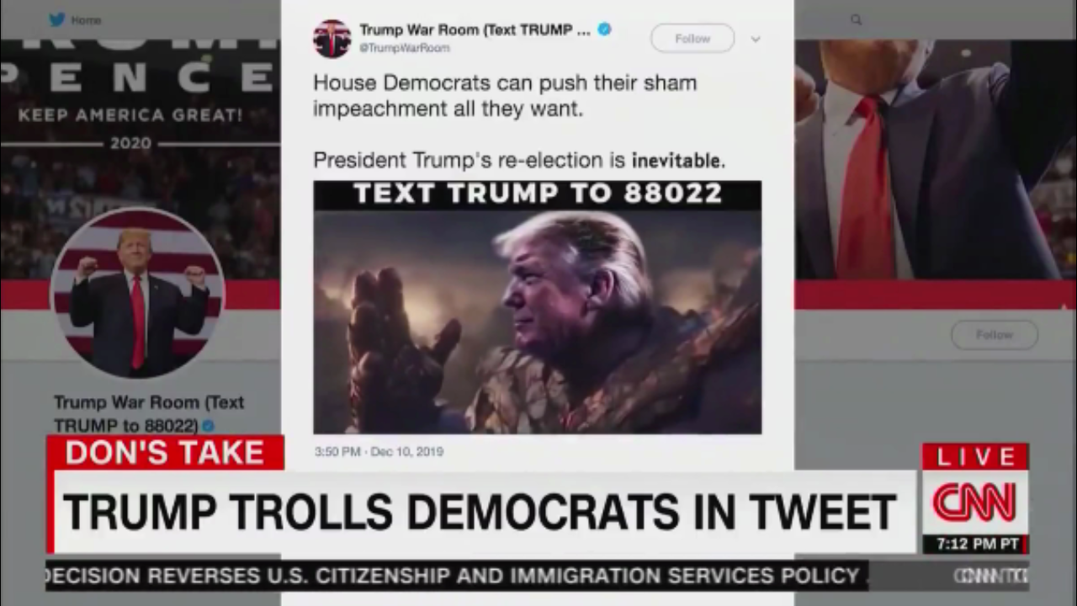Viewport: 1077px width, 606px height.
Task: Click the CNN logo
Action: 974,502
